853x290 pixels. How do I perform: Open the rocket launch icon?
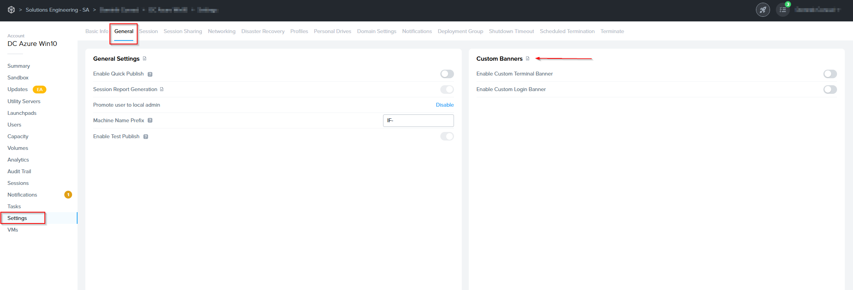coord(763,10)
